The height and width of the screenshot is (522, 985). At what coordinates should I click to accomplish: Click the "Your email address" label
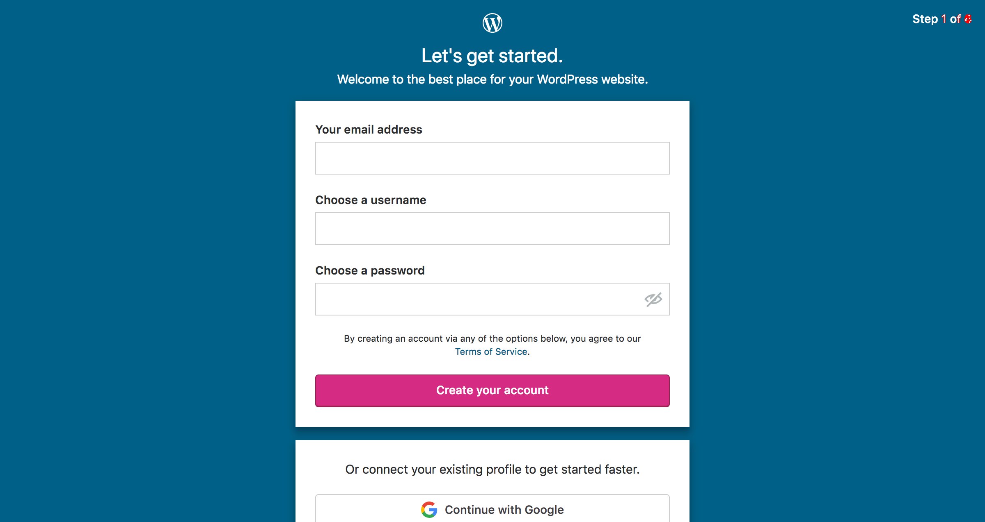(368, 129)
